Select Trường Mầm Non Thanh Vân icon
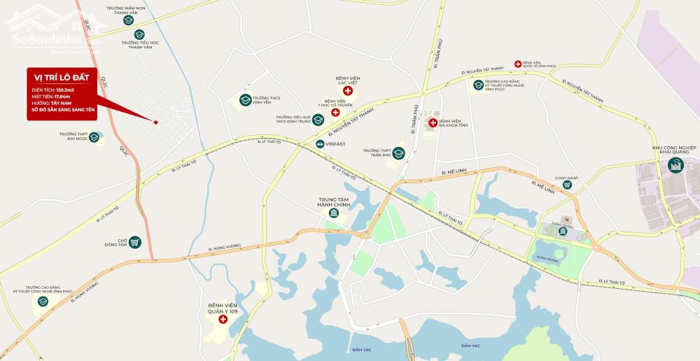 pyautogui.click(x=128, y=20)
